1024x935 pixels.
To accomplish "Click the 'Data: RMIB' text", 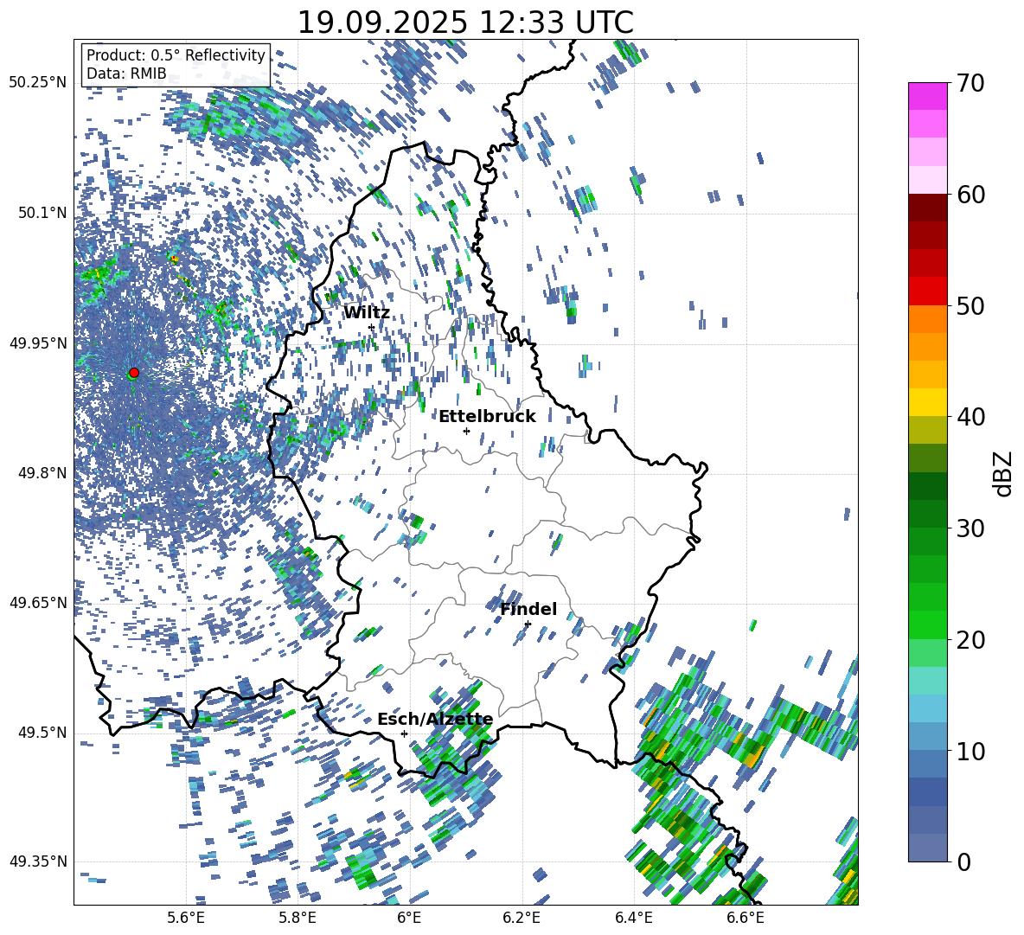I will (126, 74).
